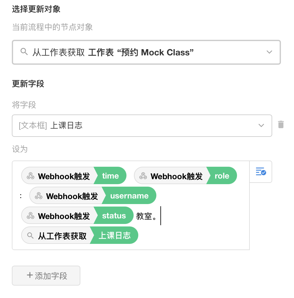Viewport: 294px width, 298px height.
Task: Click webhook icon on the time tag
Action: (30, 176)
